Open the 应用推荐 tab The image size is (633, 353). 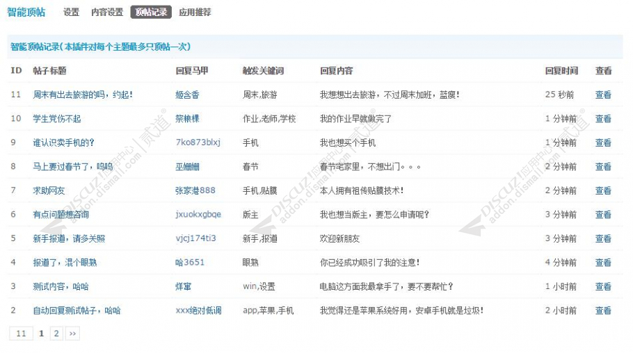click(x=195, y=12)
